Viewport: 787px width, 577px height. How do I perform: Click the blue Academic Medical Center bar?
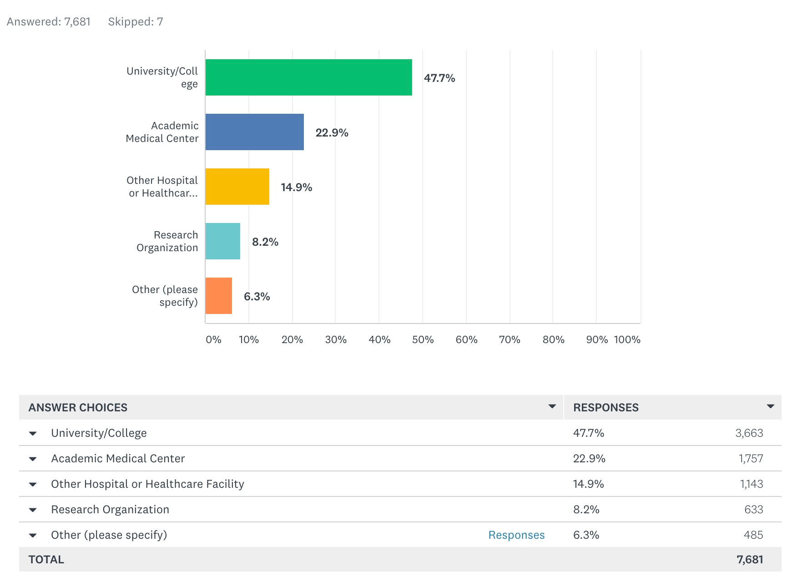point(255,132)
